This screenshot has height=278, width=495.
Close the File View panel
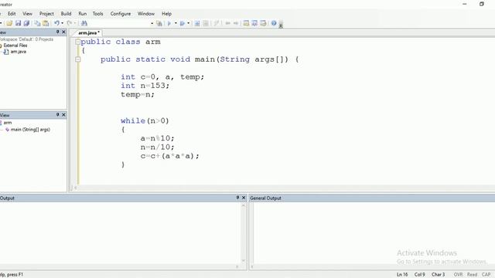pos(63,32)
